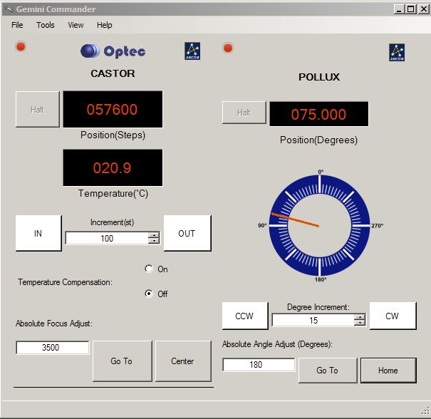Click the 020.9 temperature display
The height and width of the screenshot is (419, 431).
pyautogui.click(x=113, y=167)
